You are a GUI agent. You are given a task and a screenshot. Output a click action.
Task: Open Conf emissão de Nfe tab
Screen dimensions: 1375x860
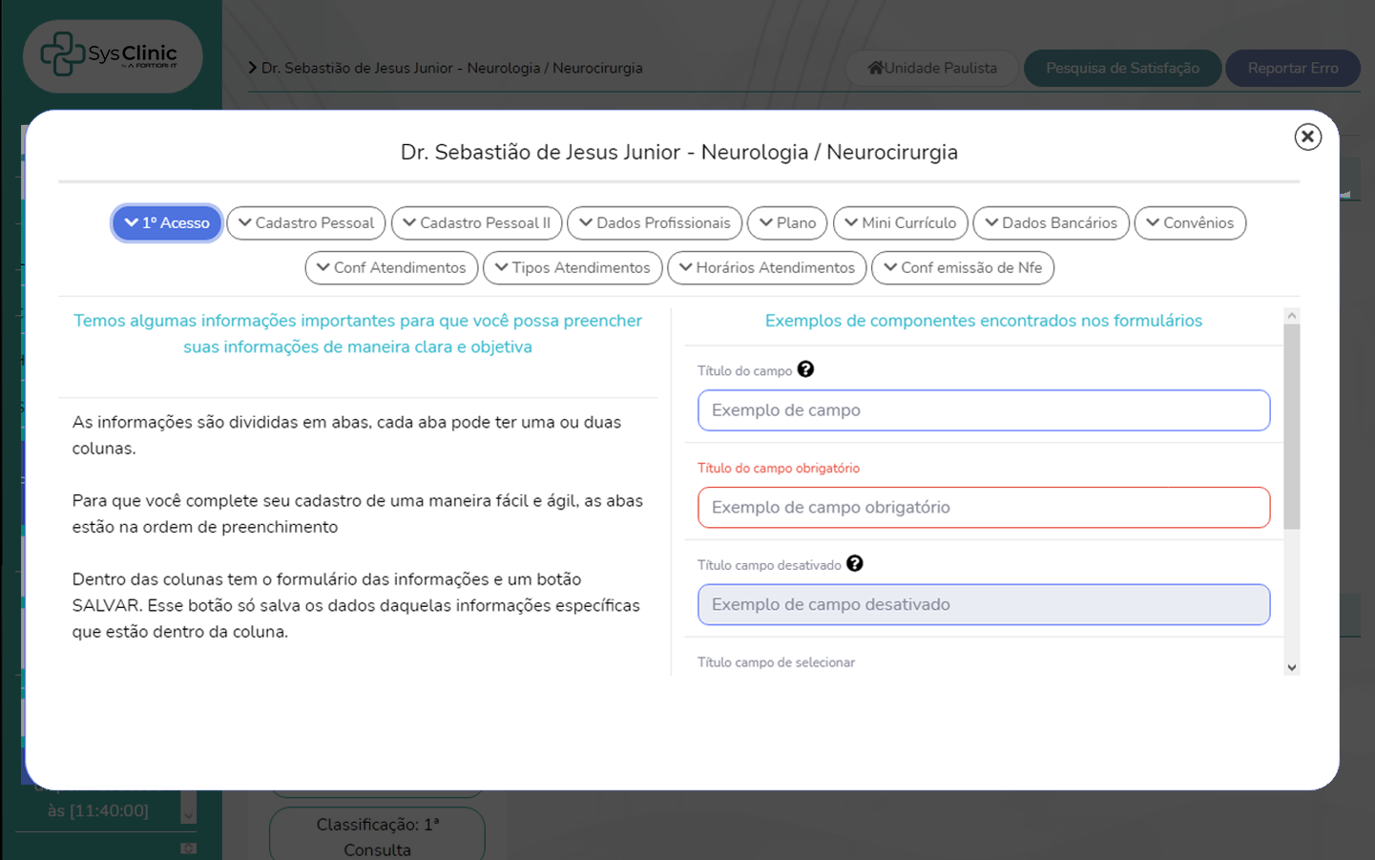click(963, 268)
